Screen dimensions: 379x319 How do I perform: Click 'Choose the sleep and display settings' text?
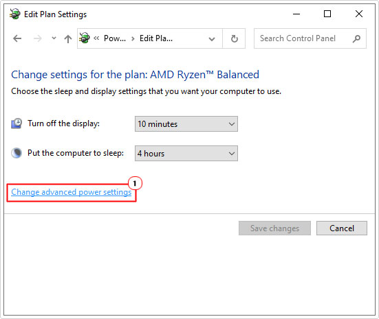tap(147, 91)
